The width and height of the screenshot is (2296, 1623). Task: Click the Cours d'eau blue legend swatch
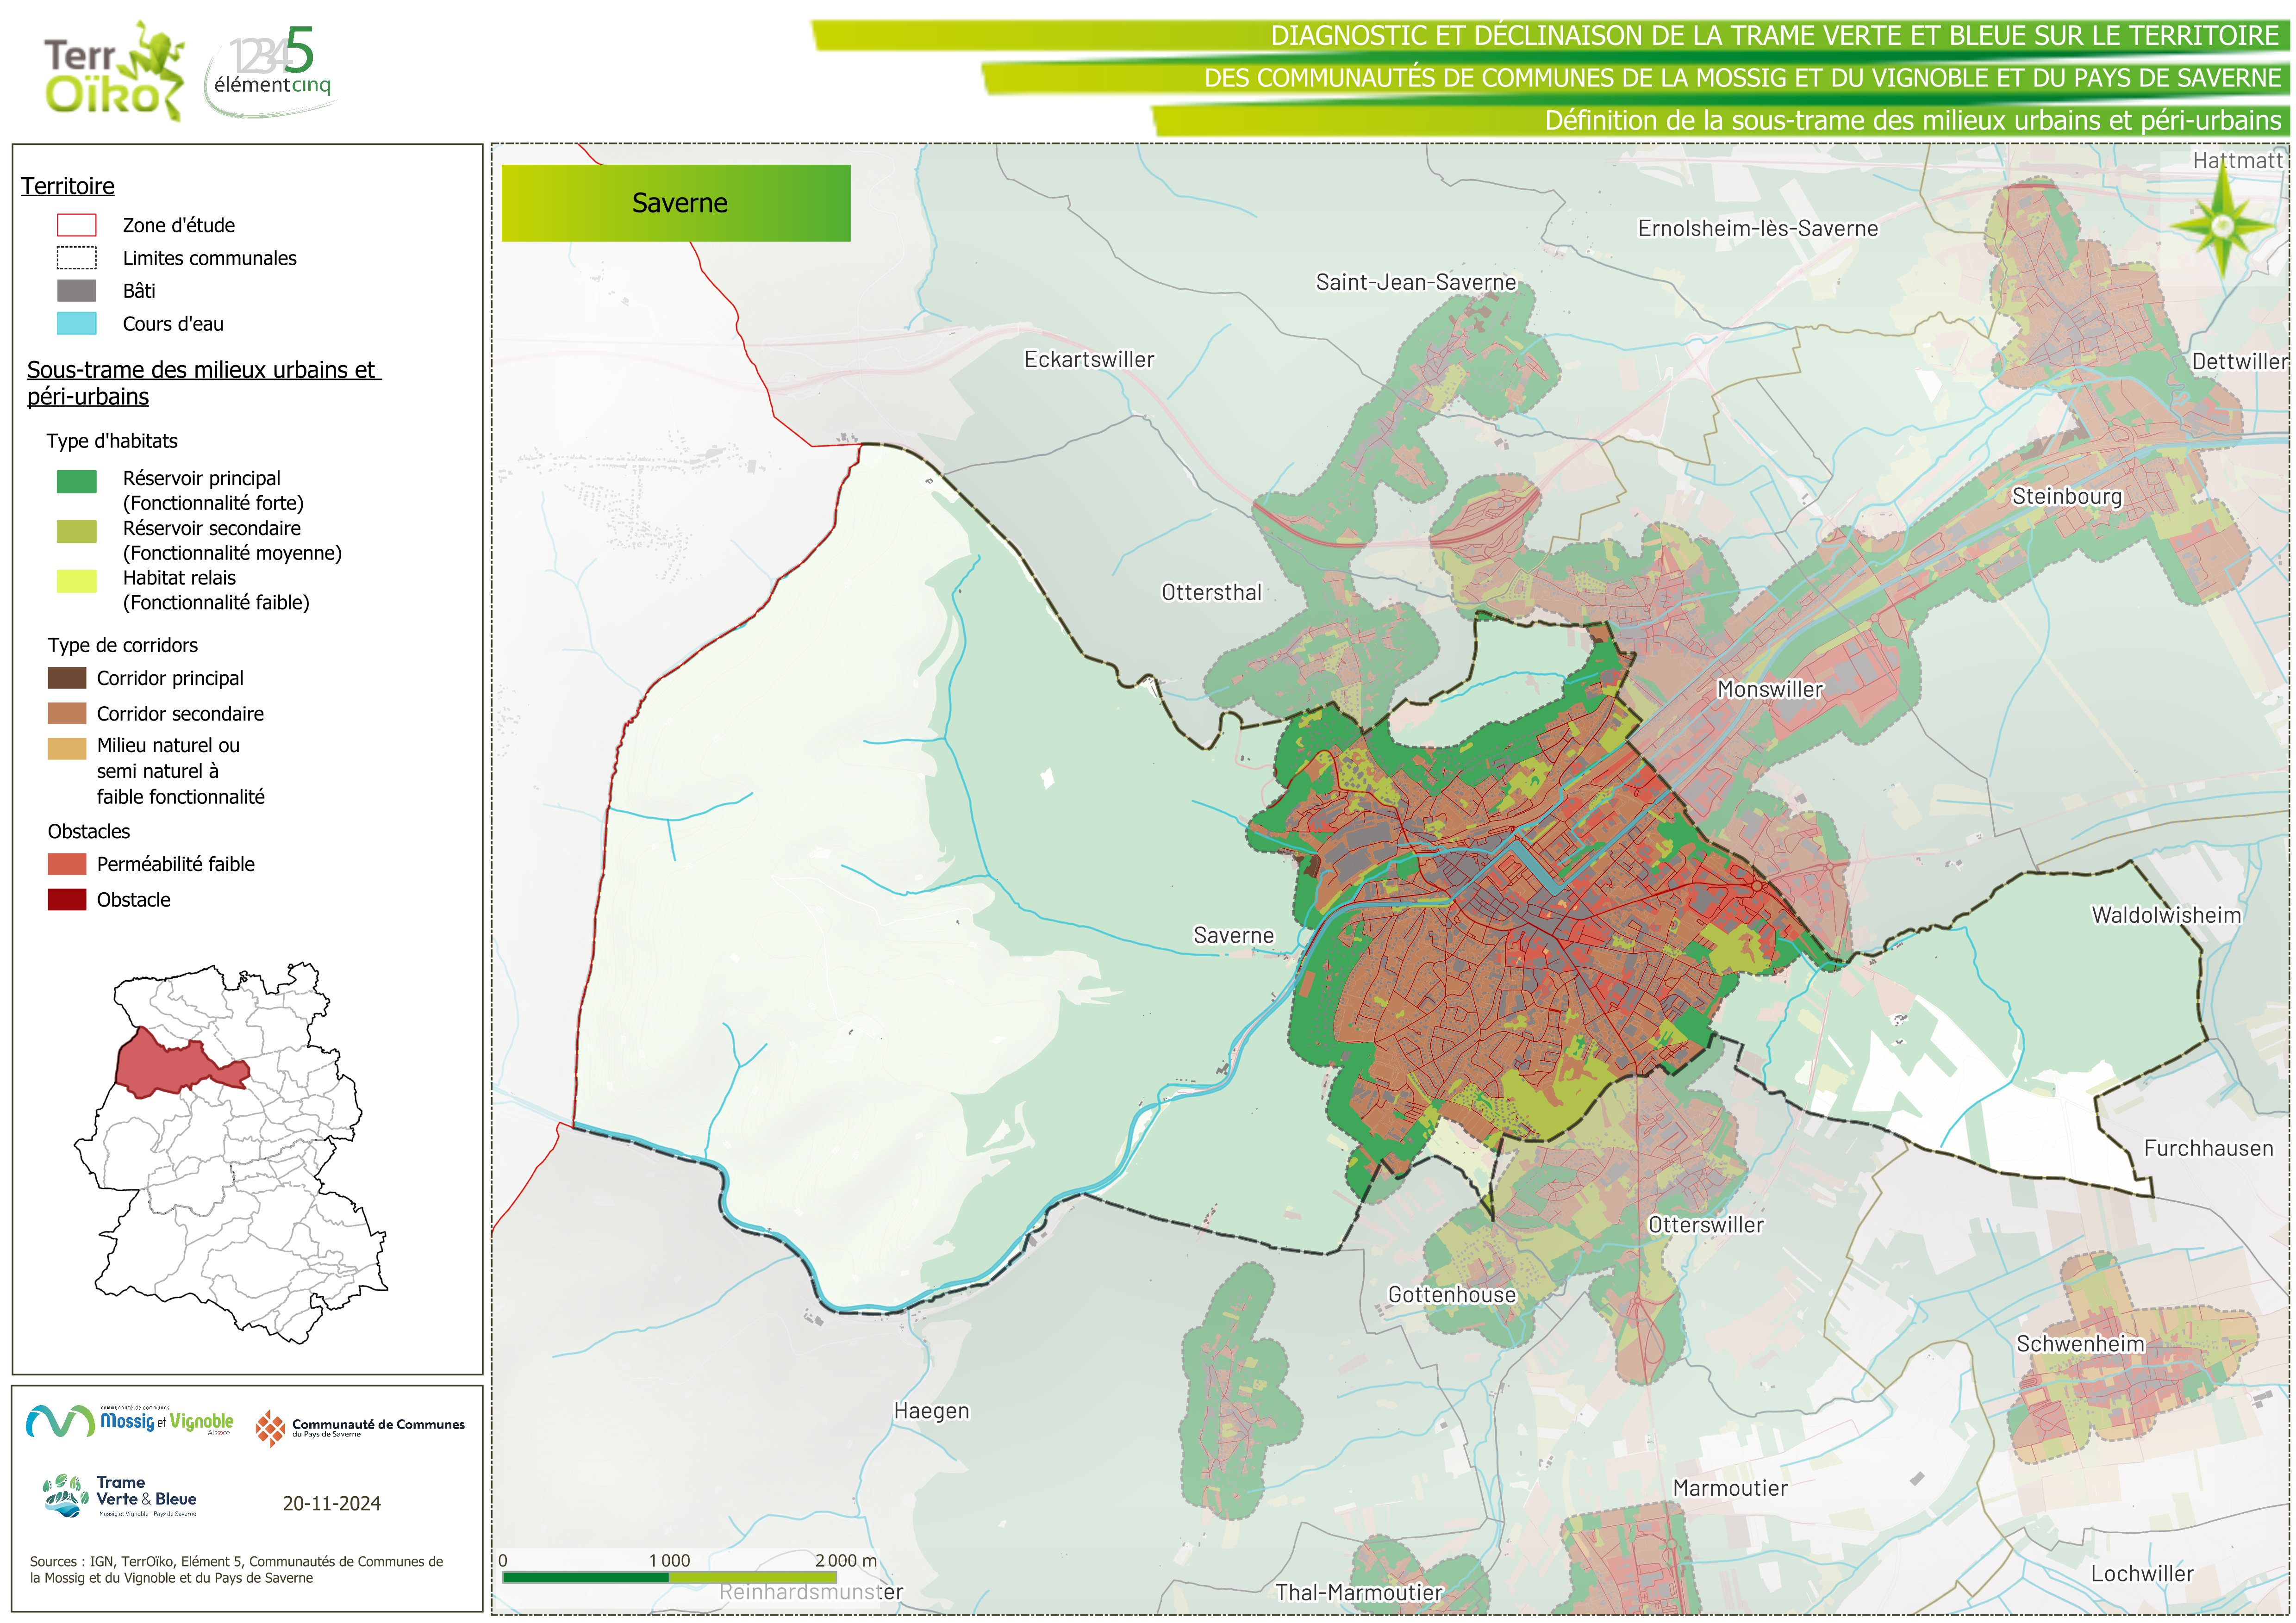[76, 324]
